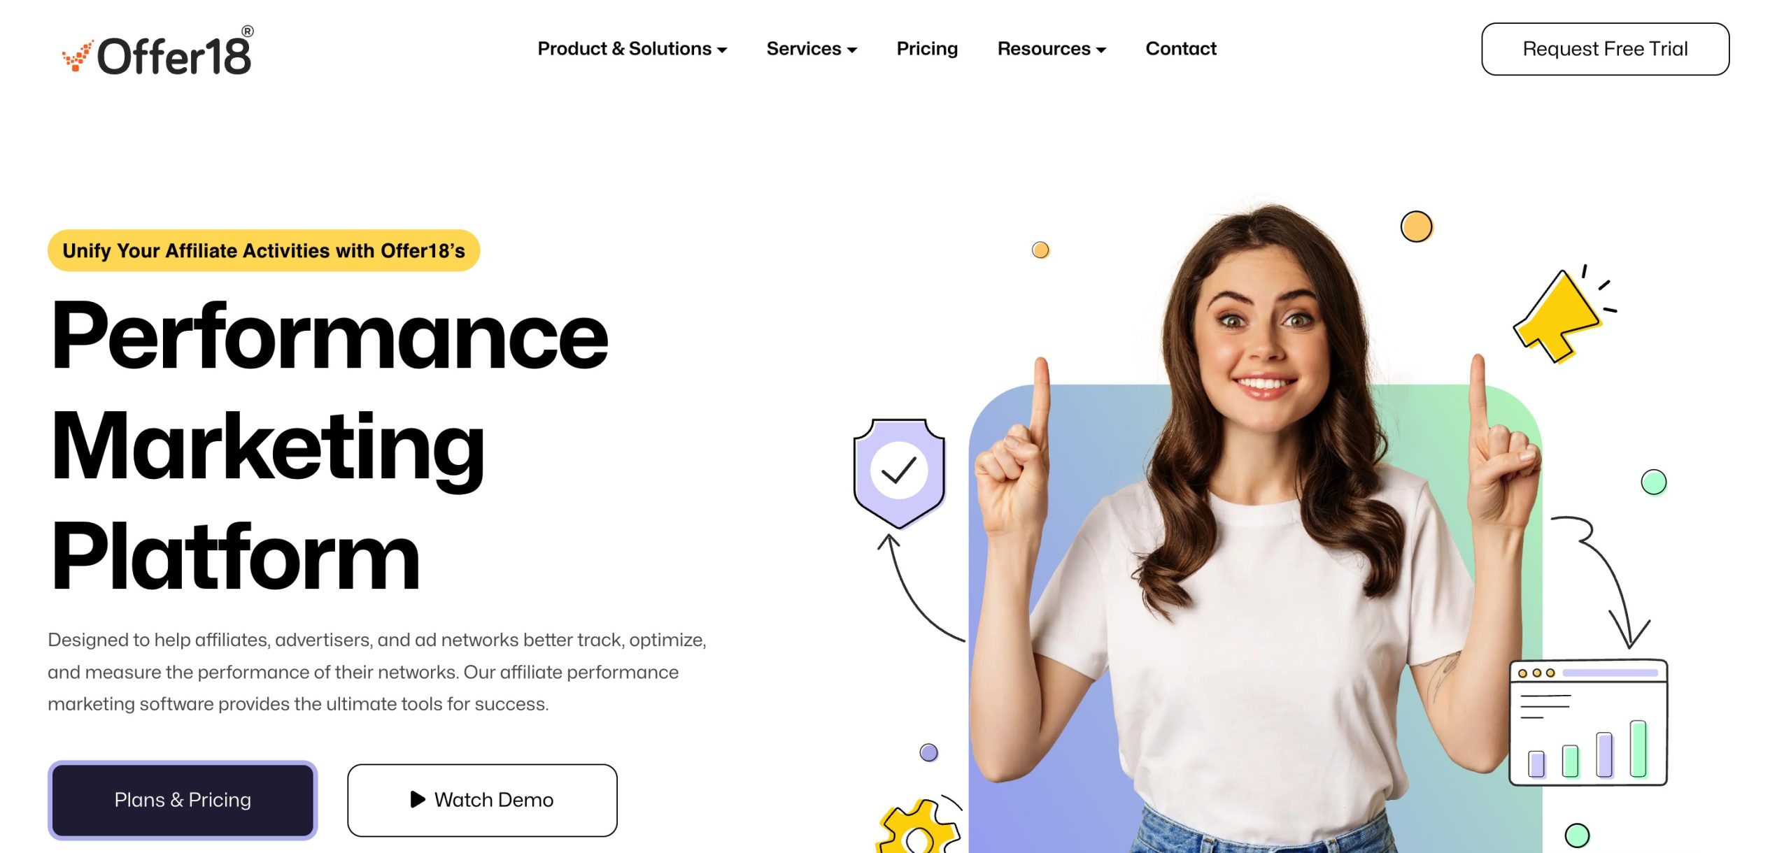Open the Product & Solutions menu
The image size is (1791, 853).
tap(632, 49)
